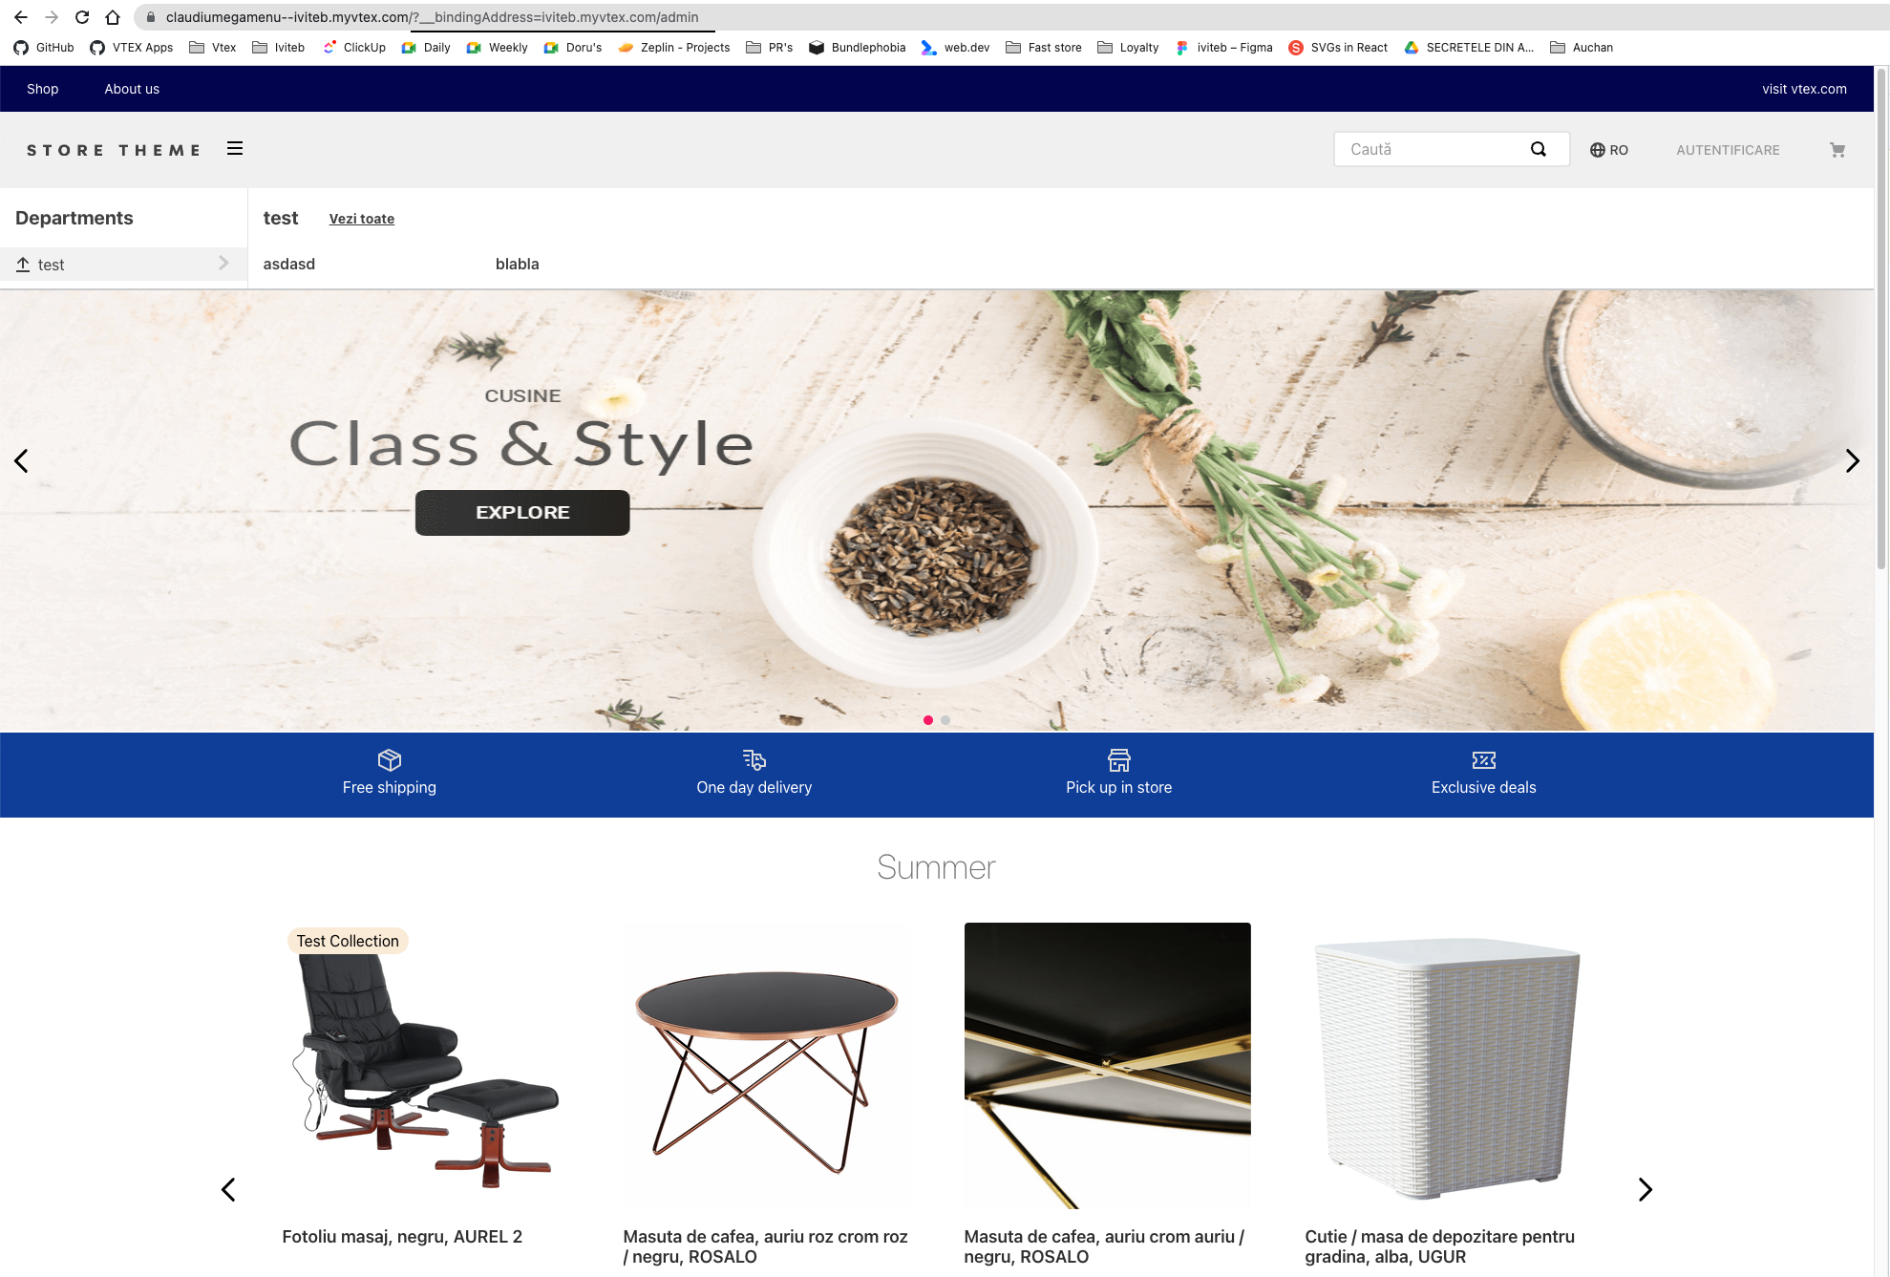
Task: Open the RO language selector
Action: click(x=1609, y=150)
